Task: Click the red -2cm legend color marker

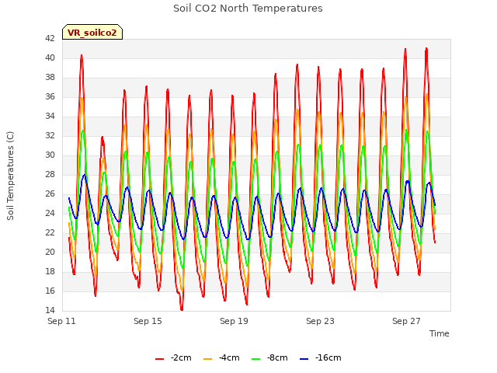Action: [159, 359]
